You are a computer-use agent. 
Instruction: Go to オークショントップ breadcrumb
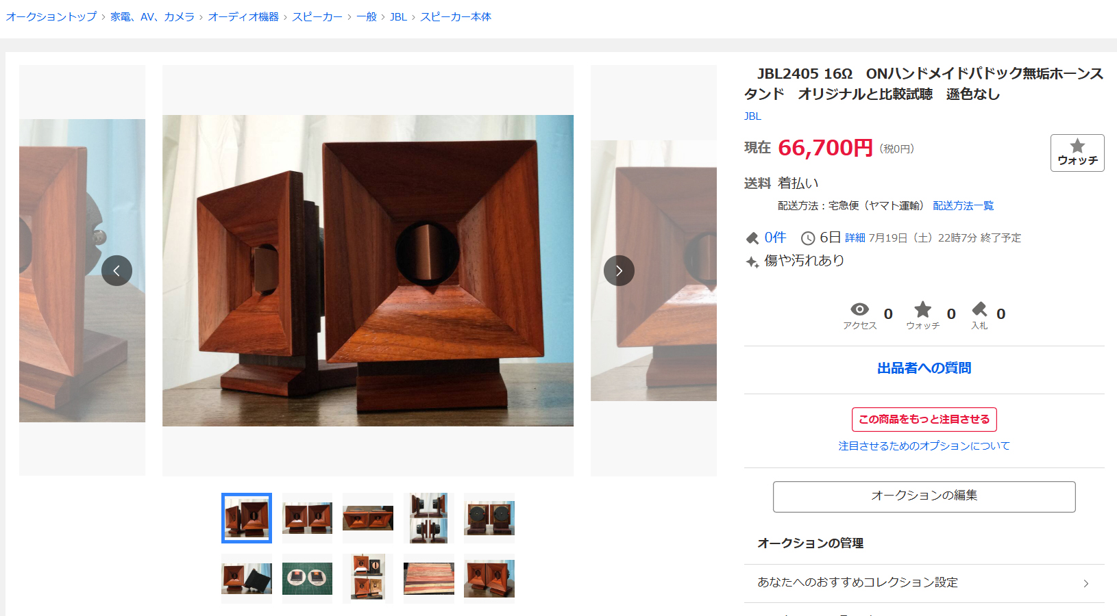pyautogui.click(x=51, y=16)
